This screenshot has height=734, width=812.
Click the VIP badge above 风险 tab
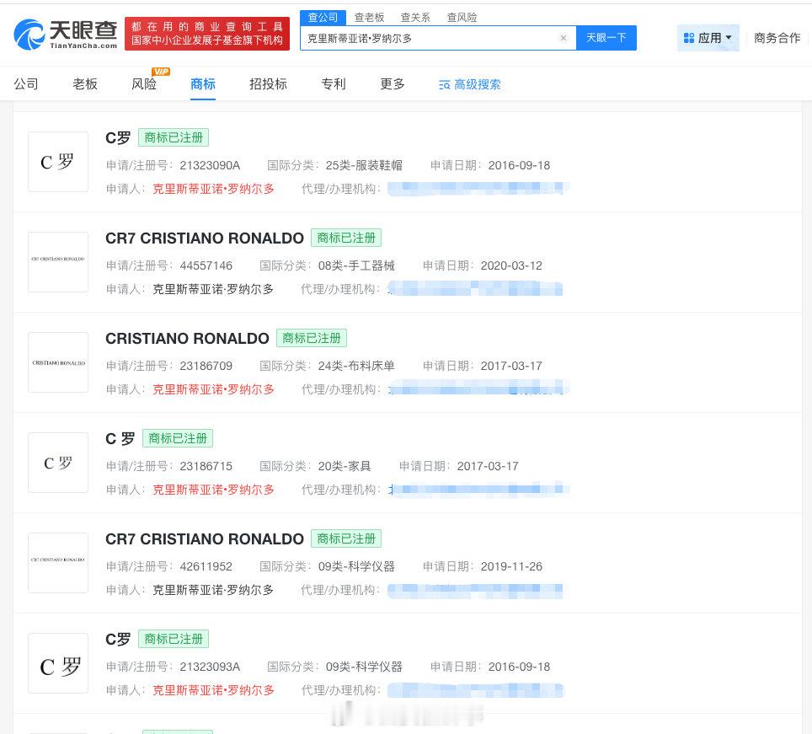click(x=160, y=72)
